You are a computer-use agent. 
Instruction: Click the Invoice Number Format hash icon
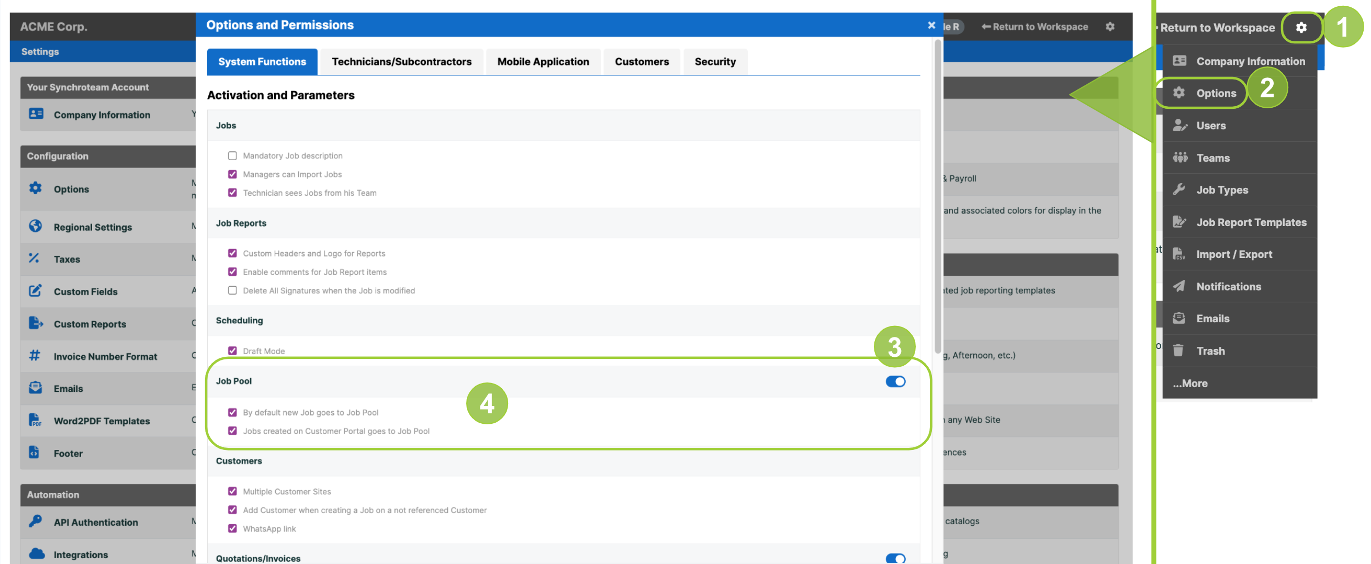(35, 355)
